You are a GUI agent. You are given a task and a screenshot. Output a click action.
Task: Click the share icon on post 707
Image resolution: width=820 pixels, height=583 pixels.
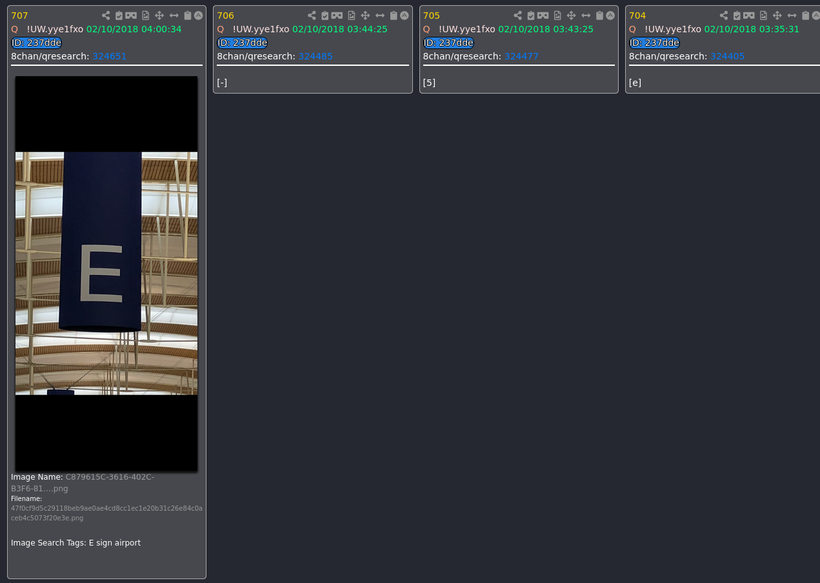tap(106, 15)
